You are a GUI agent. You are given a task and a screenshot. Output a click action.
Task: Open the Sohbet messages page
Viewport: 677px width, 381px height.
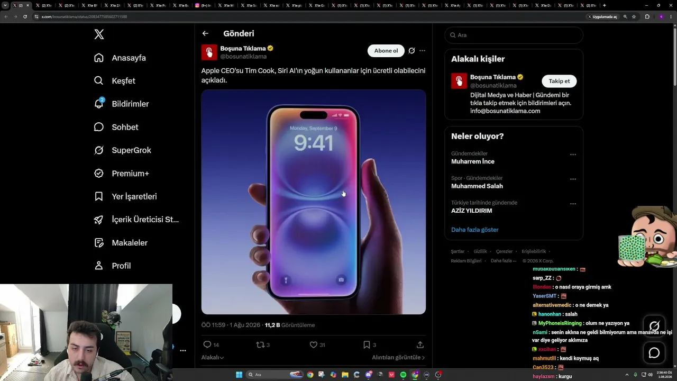tap(116, 127)
